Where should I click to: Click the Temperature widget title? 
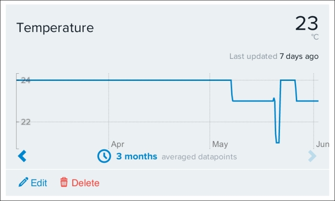(x=55, y=28)
